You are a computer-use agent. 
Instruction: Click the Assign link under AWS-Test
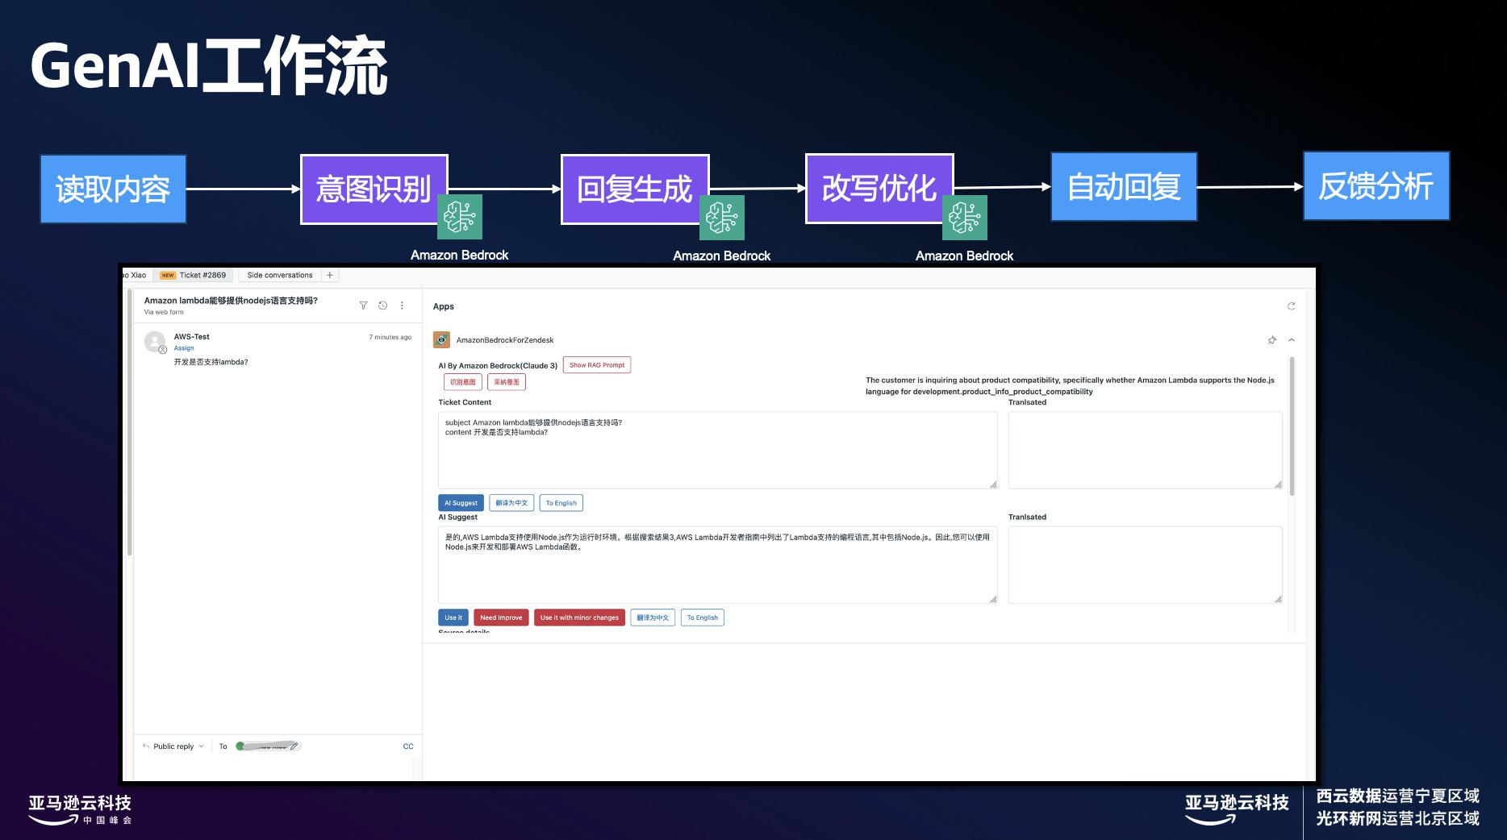tap(184, 348)
